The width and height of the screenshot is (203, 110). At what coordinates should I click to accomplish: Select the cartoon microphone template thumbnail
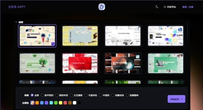click(37, 36)
